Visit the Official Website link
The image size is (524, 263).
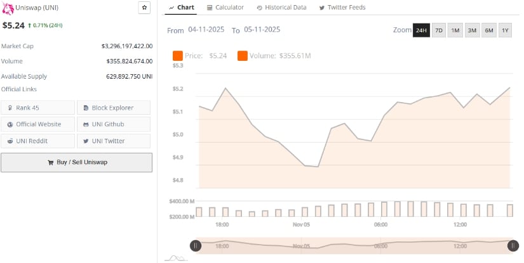coord(38,124)
